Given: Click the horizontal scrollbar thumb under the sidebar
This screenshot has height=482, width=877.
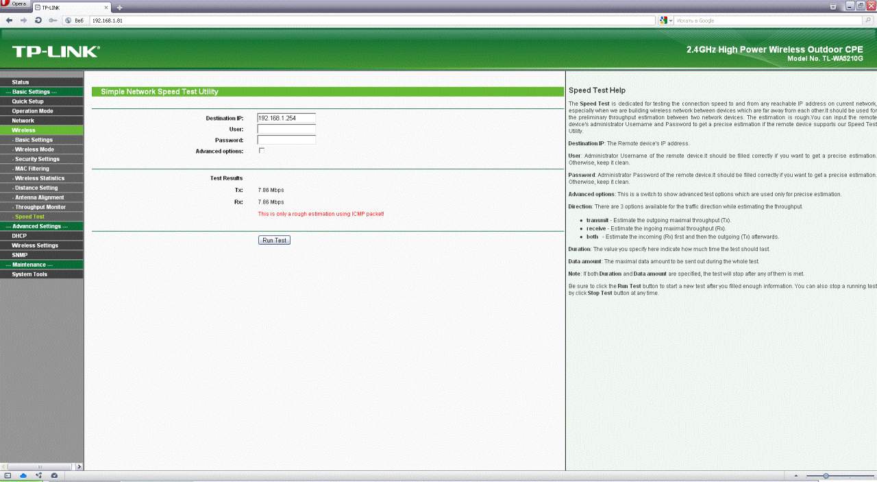Looking at the screenshot, I should click(39, 466).
